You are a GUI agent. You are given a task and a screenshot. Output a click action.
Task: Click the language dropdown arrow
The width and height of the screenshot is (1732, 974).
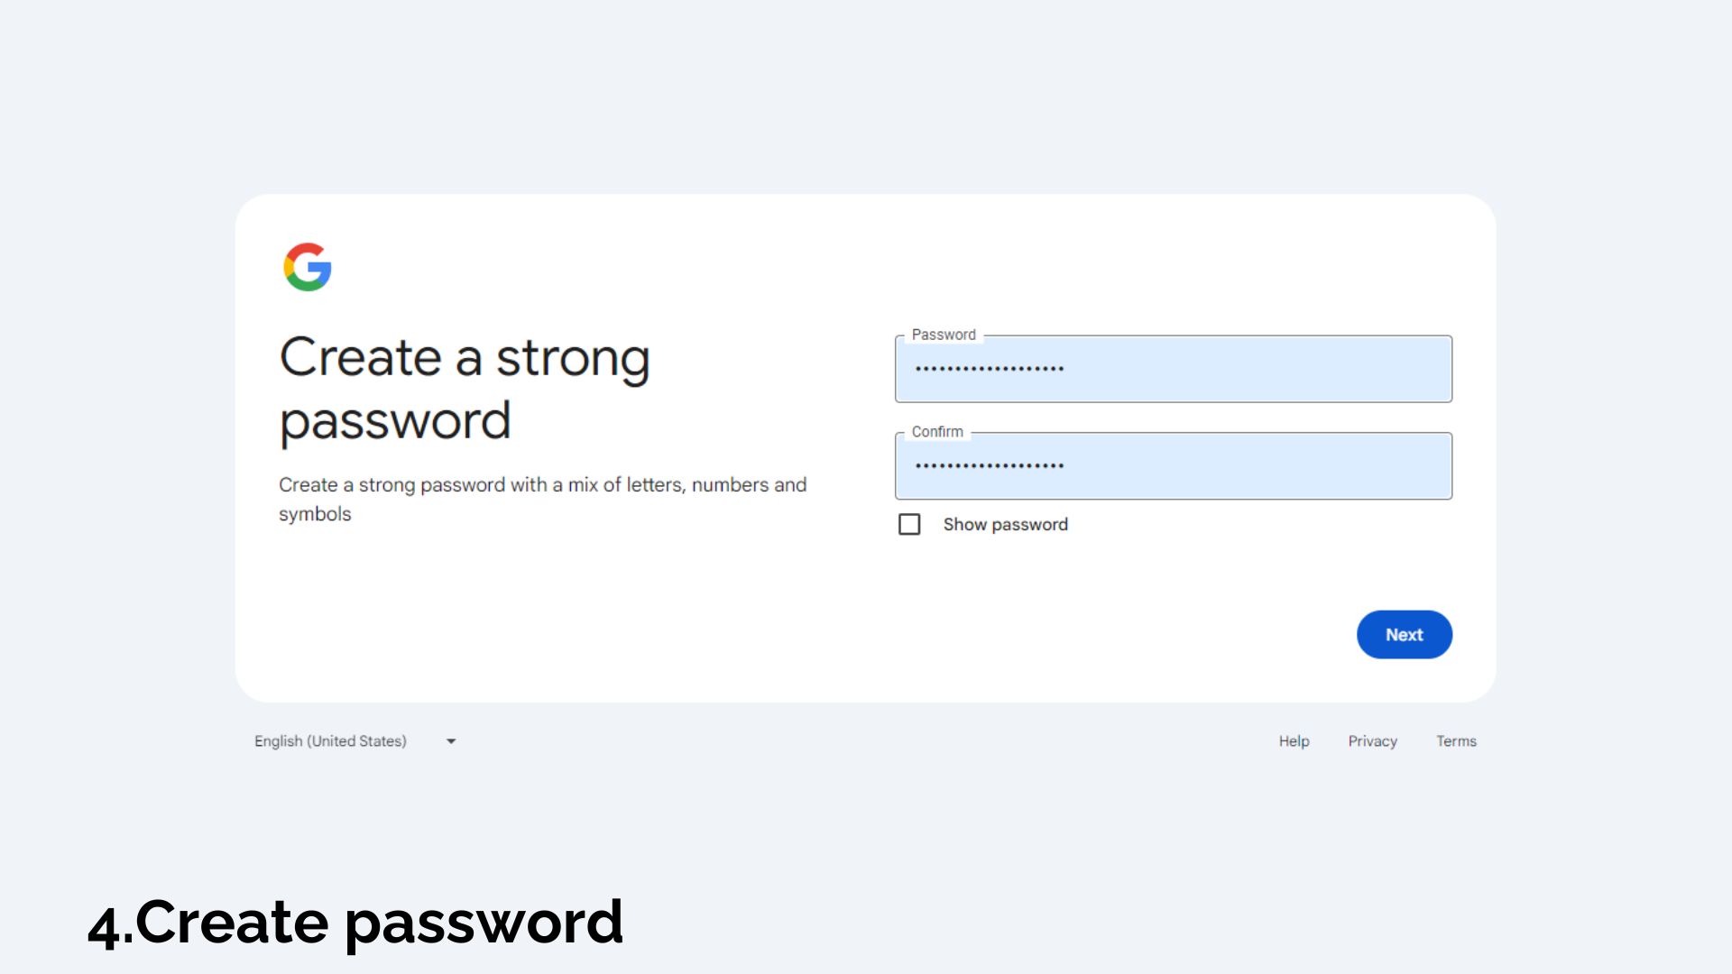click(451, 741)
